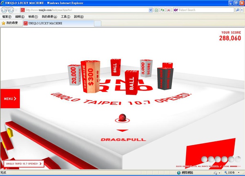Viewport: 245px width, 176px height.
Task: Click the compatibility view page icon
Action: click(156, 10)
